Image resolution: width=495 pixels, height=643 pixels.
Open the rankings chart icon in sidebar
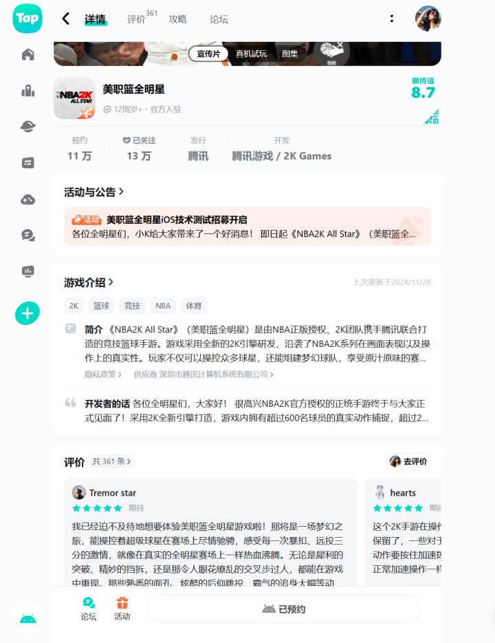(x=27, y=91)
